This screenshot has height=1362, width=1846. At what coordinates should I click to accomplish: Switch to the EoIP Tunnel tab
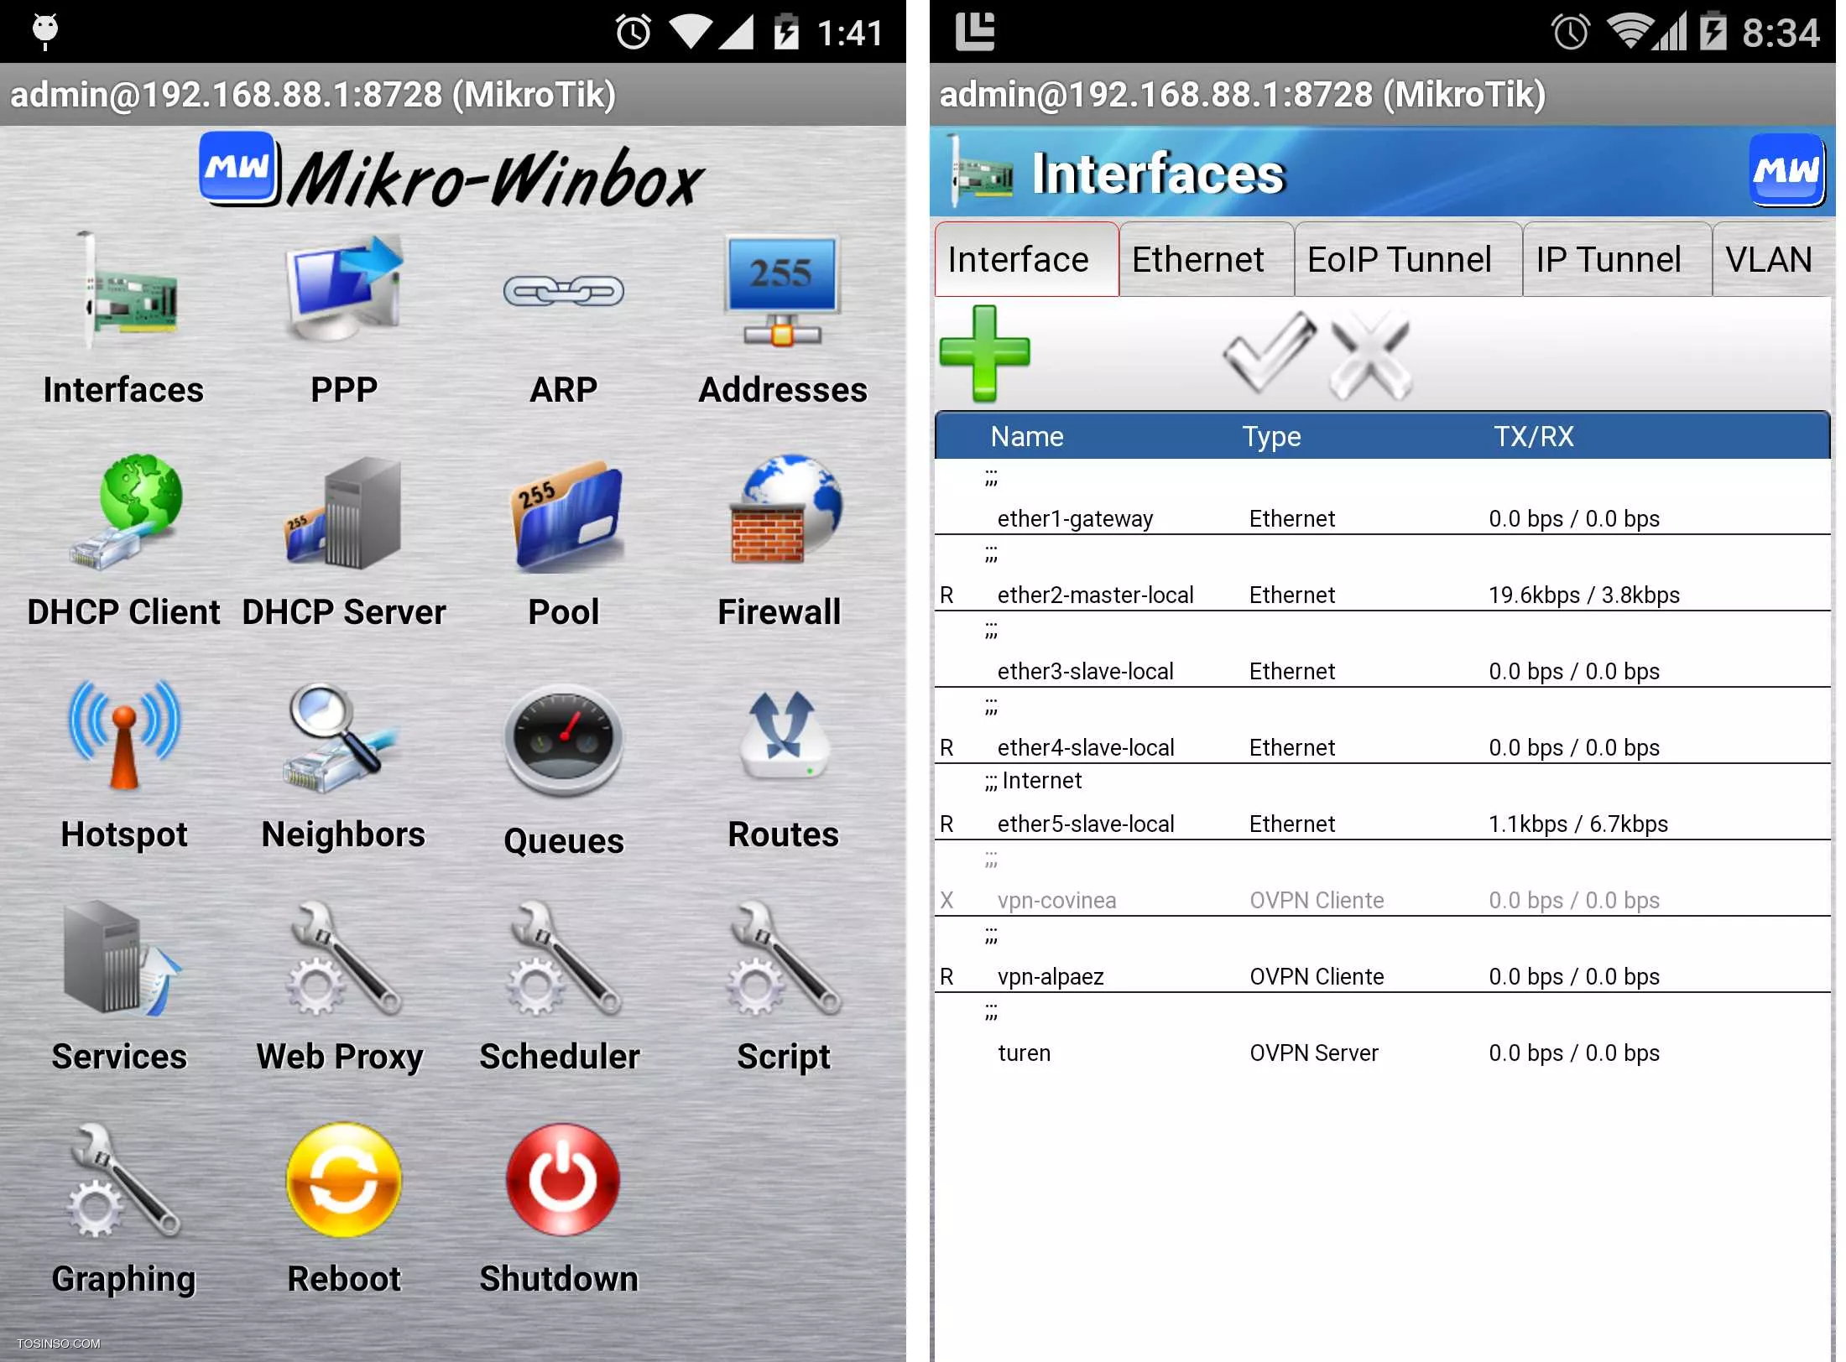[1408, 259]
